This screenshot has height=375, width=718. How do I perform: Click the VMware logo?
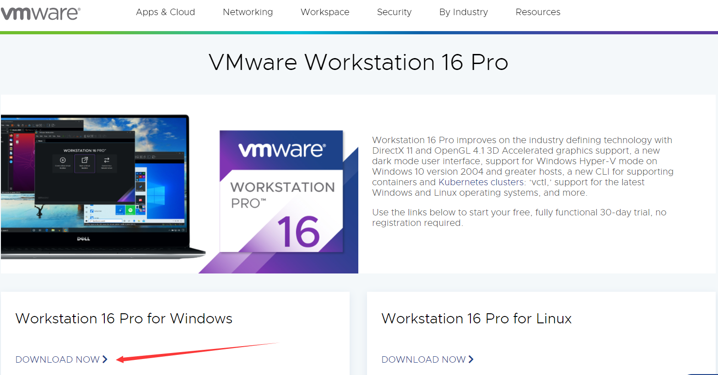pyautogui.click(x=40, y=13)
